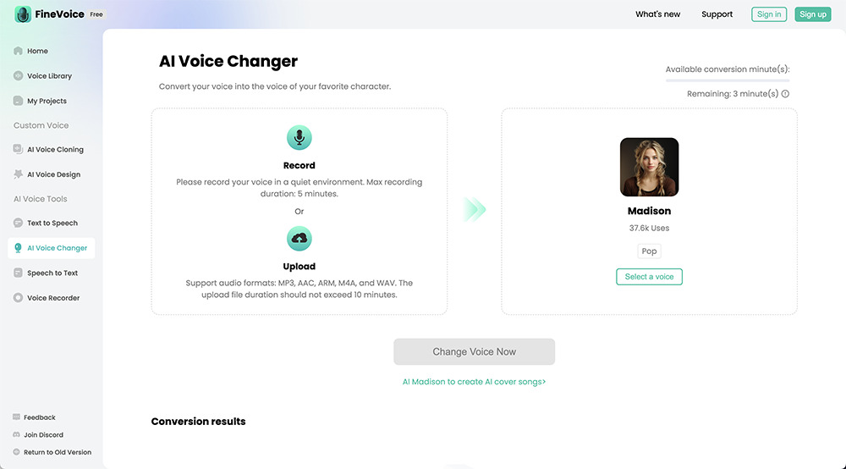The height and width of the screenshot is (469, 846).
Task: Click the remaining minutes info icon
Action: click(785, 94)
